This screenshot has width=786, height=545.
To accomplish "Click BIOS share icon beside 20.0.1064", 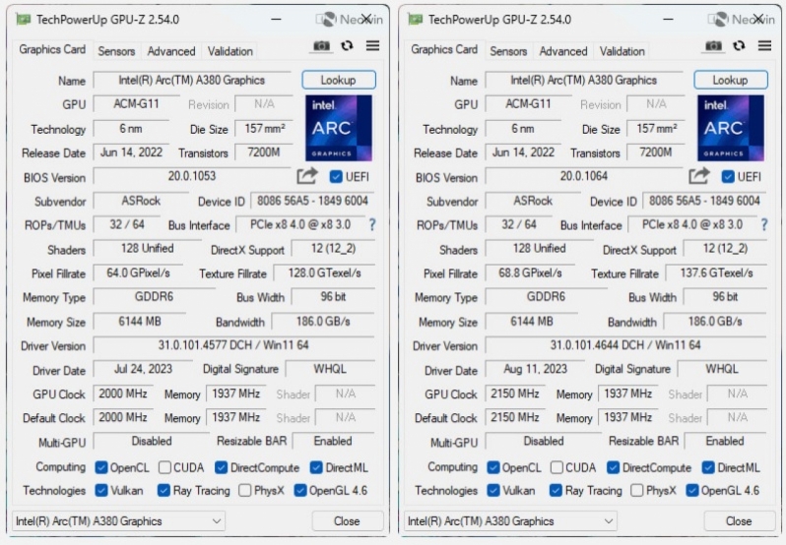I will (x=699, y=176).
